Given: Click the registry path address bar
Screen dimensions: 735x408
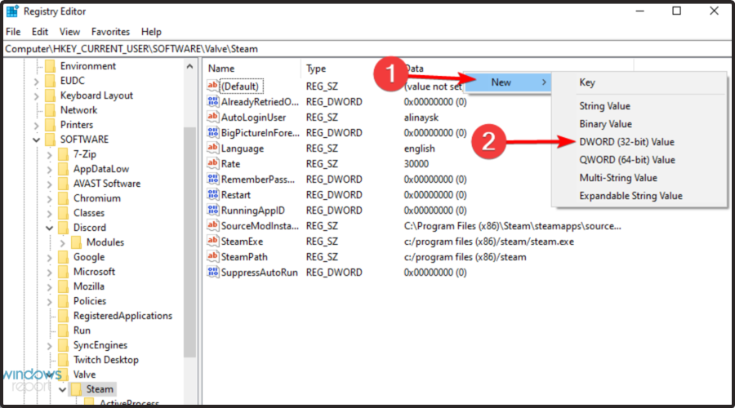Looking at the screenshot, I should coord(367,49).
